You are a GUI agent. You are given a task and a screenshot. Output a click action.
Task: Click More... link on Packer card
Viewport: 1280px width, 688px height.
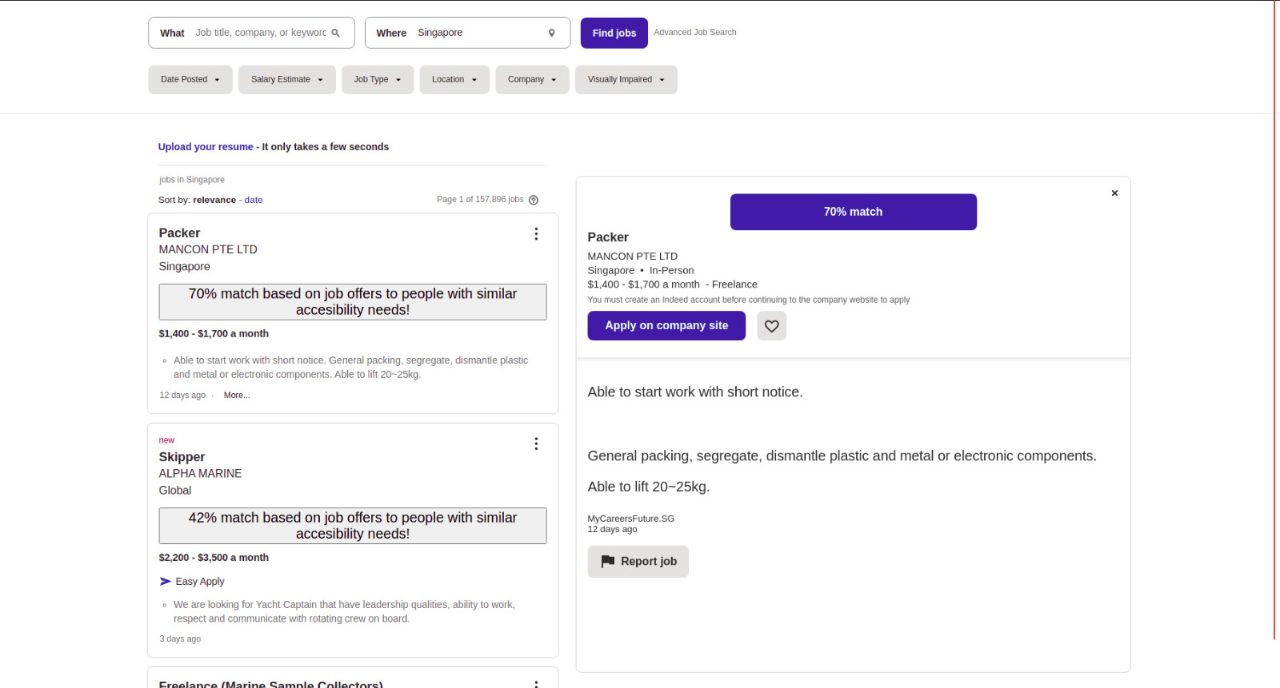click(x=237, y=396)
